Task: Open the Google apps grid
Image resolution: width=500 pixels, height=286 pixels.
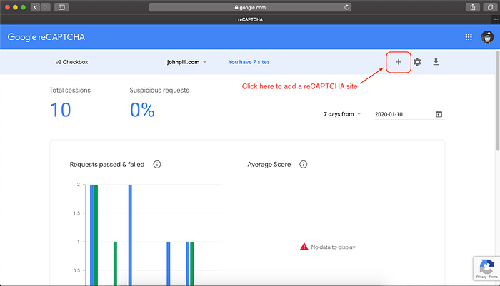Action: pos(469,37)
